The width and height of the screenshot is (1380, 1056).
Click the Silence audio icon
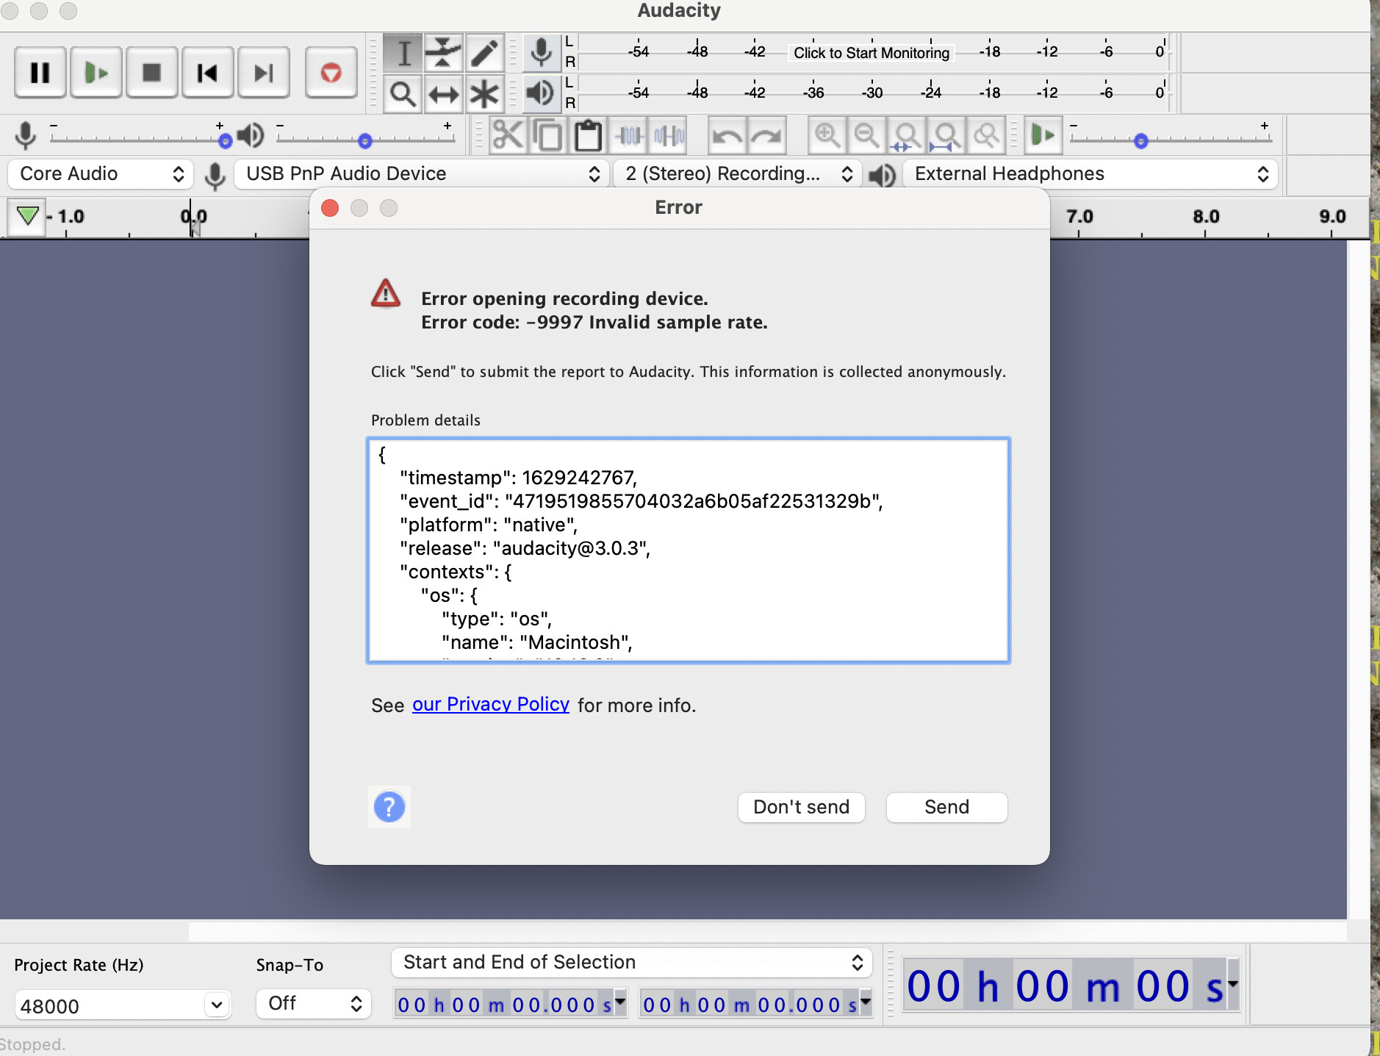669,136
